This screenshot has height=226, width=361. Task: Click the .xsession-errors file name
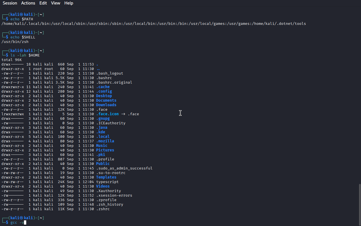coord(114,195)
